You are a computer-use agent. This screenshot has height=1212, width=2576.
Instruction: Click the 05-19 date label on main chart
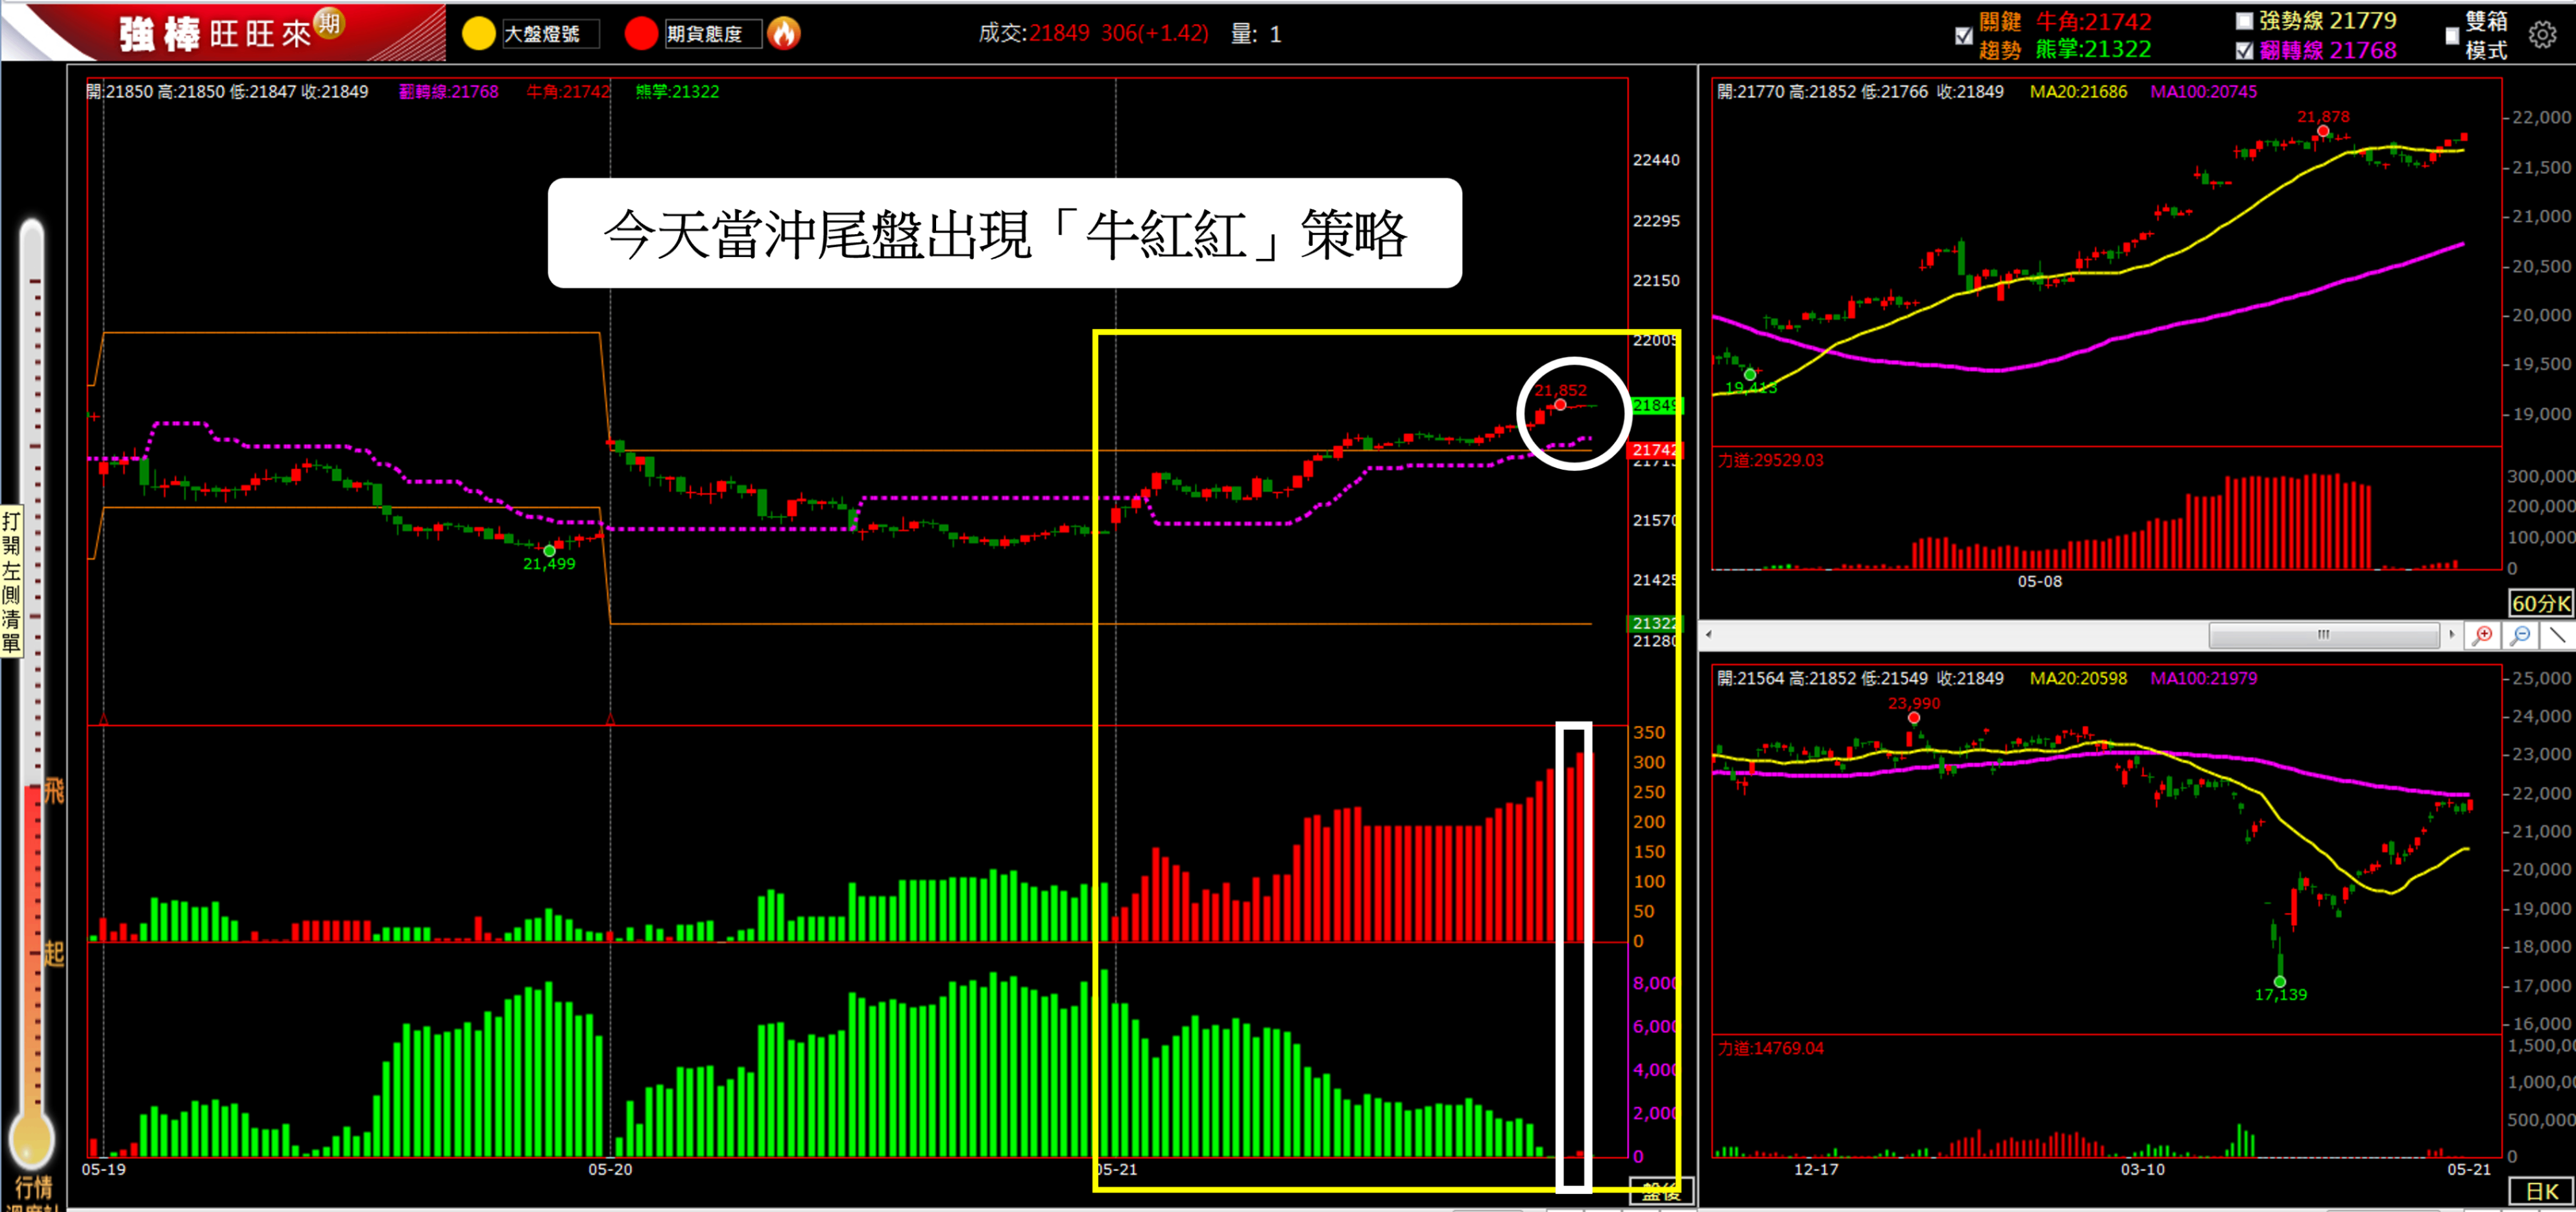(103, 1170)
